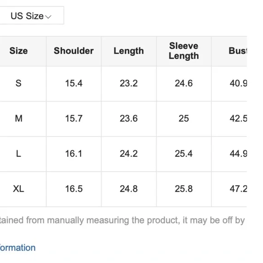Click the Bust column header

pos(238,51)
